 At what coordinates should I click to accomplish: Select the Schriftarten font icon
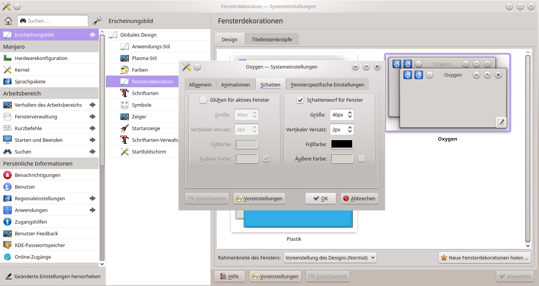125,93
